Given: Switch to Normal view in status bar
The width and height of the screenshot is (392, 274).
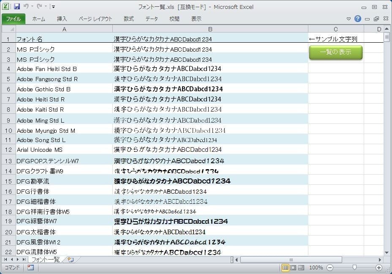Looking at the screenshot, I should pos(285,268).
